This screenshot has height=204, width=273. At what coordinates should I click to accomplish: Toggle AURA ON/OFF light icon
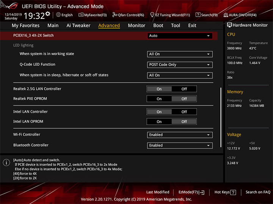click(226, 15)
